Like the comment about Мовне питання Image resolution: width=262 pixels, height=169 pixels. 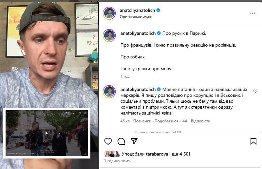pos(255,91)
